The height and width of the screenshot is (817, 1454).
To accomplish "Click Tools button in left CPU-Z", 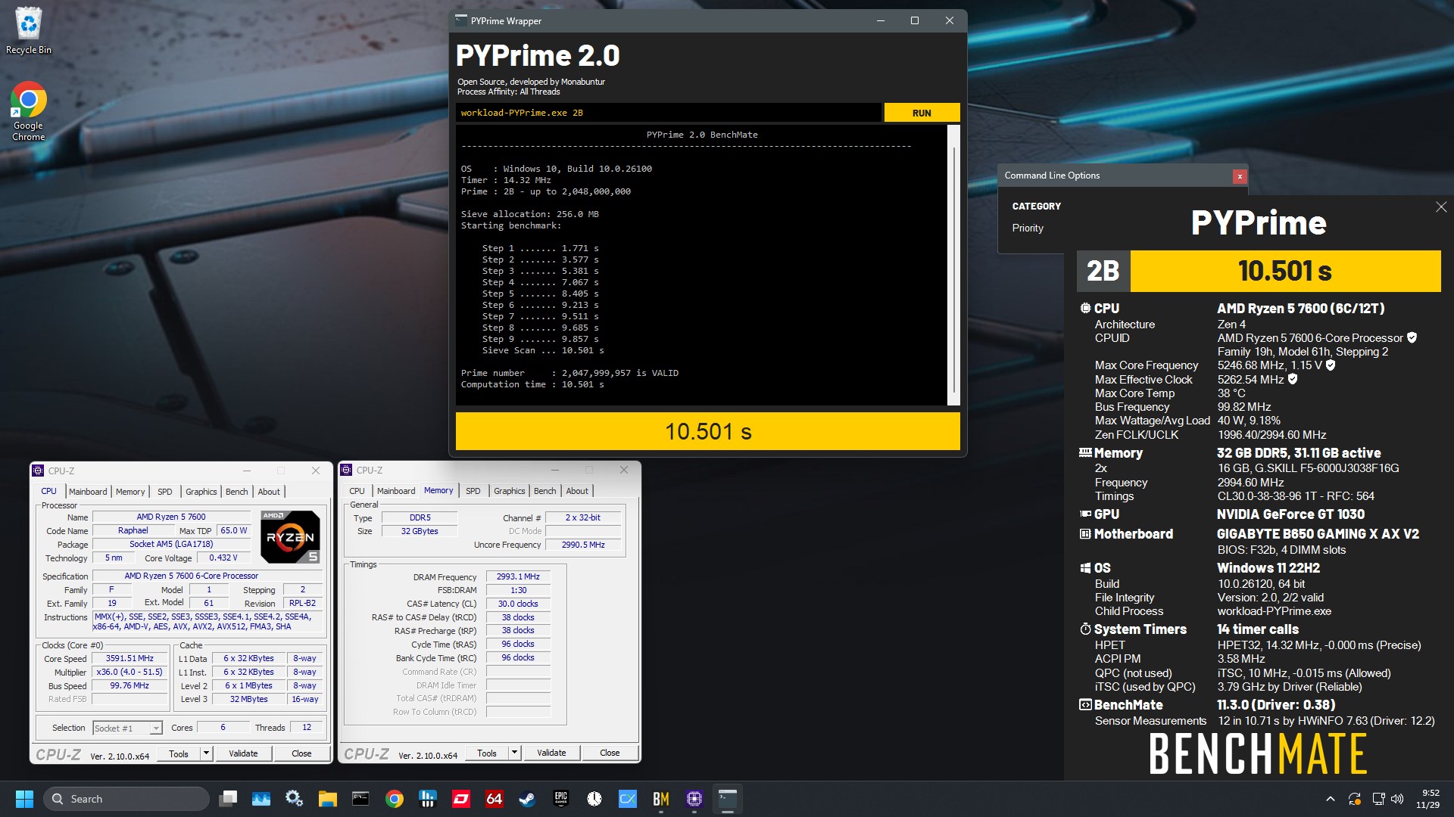I will point(179,753).
